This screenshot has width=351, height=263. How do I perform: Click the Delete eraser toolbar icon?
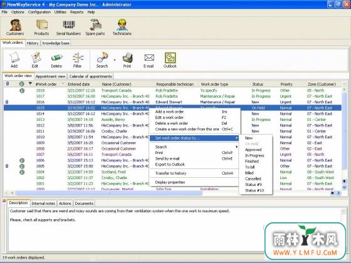(56, 59)
